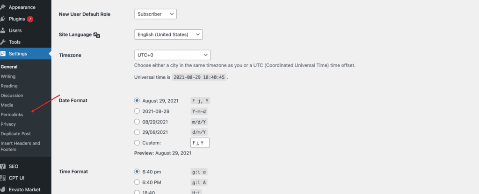Click the Date Format label
479x194 pixels.
click(73, 101)
